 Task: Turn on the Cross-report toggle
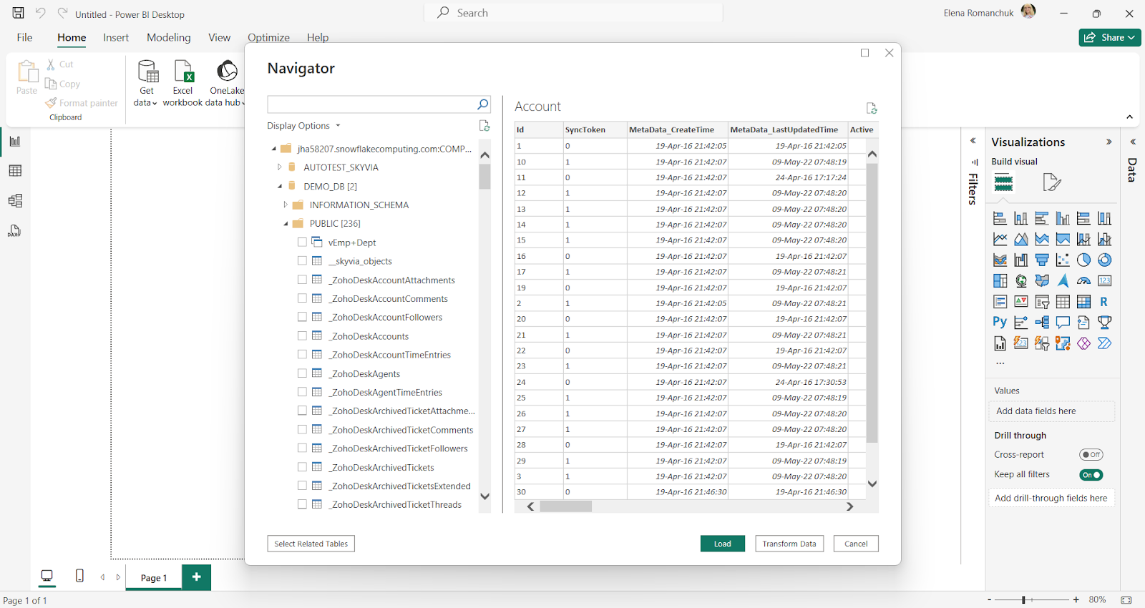(1091, 455)
